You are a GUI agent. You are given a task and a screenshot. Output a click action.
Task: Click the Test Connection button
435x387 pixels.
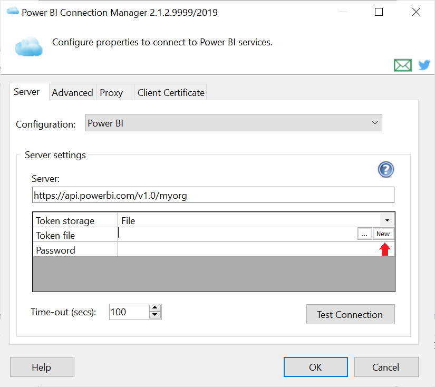click(351, 314)
